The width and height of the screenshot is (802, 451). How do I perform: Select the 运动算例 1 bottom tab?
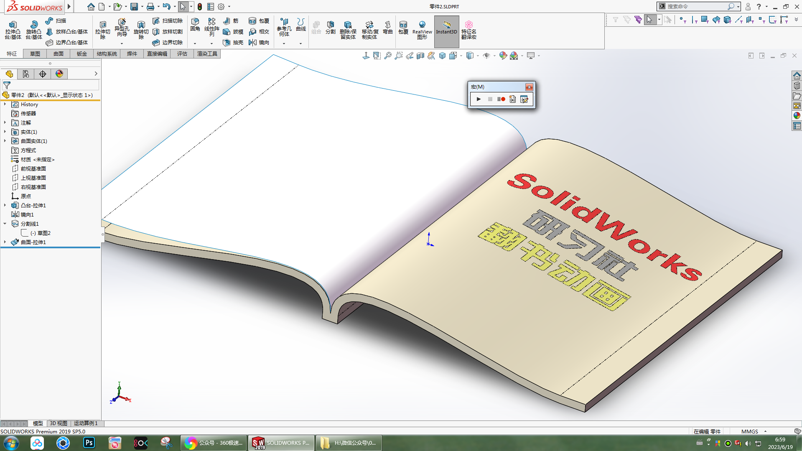pos(86,423)
